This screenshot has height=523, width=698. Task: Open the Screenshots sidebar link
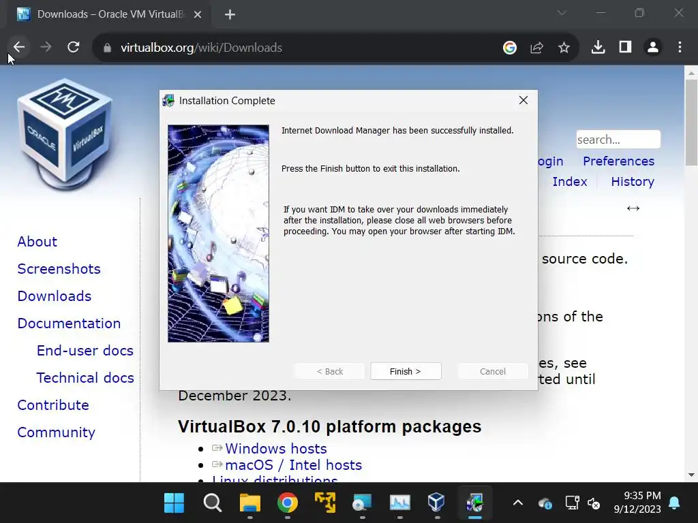59,268
